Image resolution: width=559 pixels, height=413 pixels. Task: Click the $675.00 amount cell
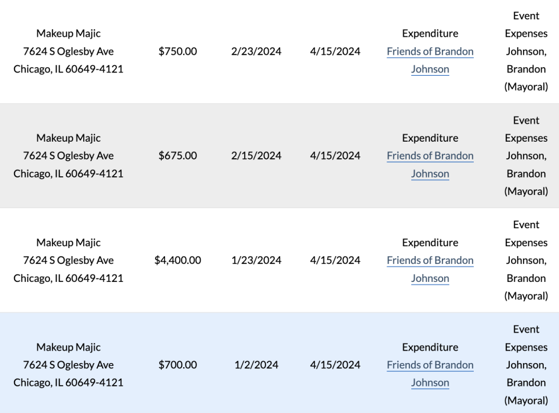coord(178,156)
